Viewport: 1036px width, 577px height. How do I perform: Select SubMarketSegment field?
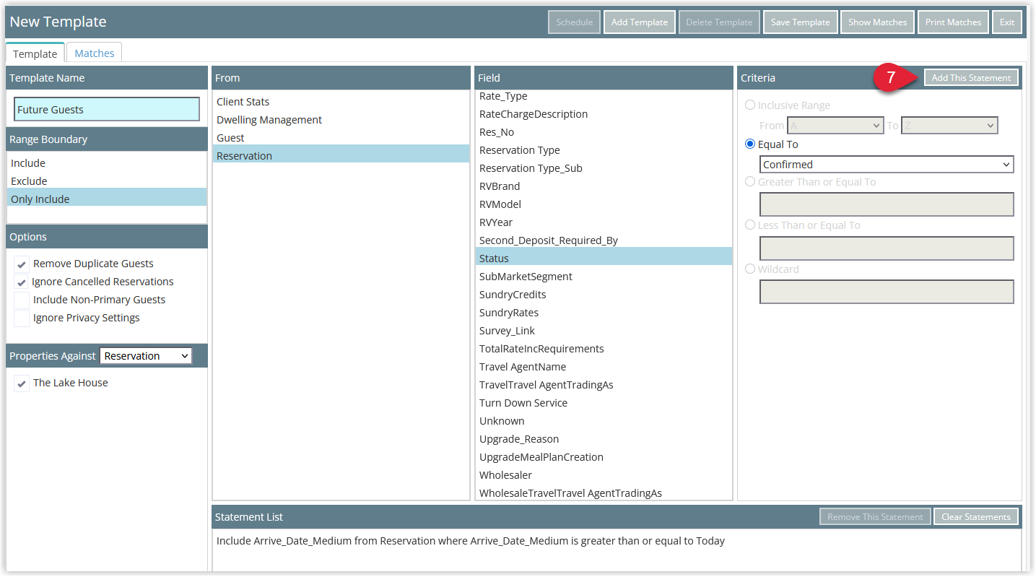pos(604,277)
